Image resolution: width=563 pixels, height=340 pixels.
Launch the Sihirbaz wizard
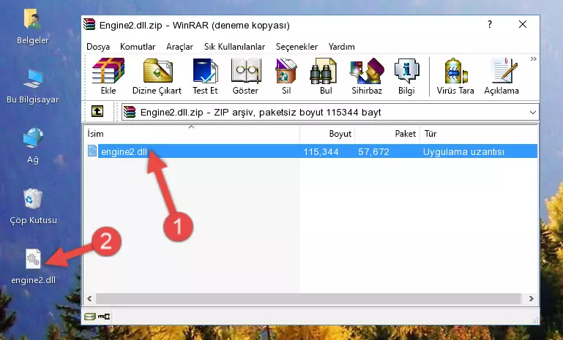pos(367,76)
